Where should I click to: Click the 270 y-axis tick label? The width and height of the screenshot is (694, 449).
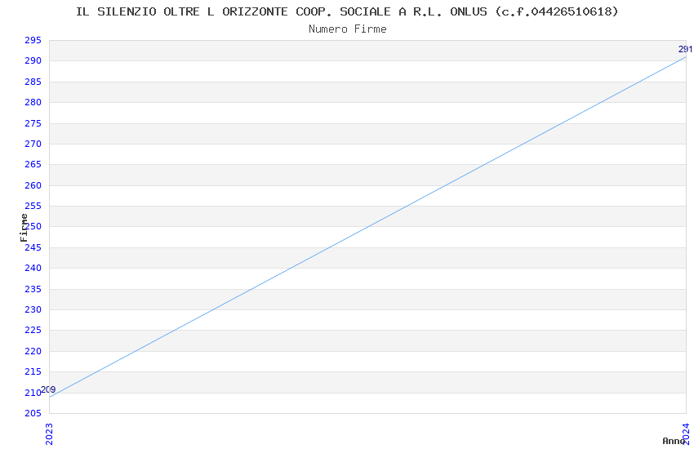(x=33, y=144)
